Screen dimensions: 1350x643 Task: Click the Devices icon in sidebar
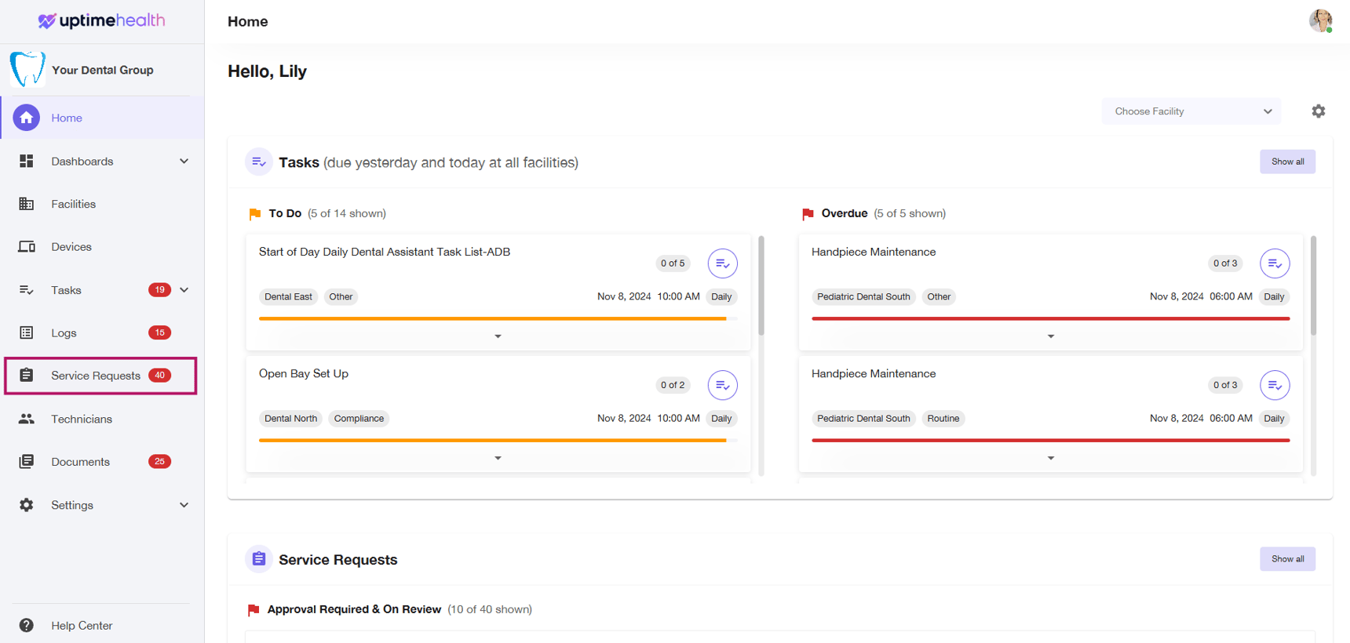[26, 247]
